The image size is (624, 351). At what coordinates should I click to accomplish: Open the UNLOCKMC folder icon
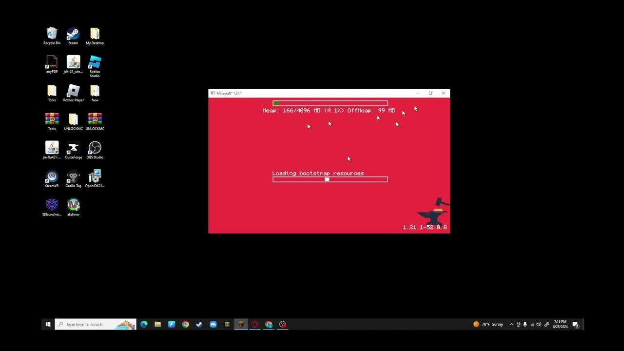click(73, 122)
